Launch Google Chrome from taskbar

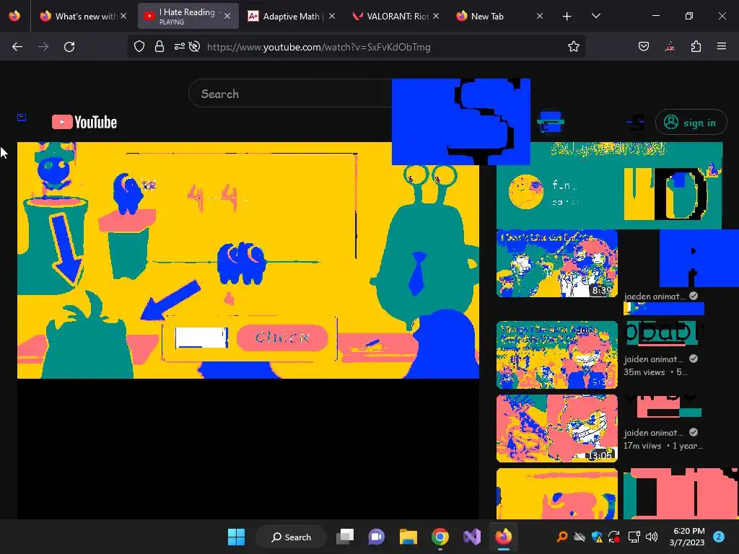point(440,537)
